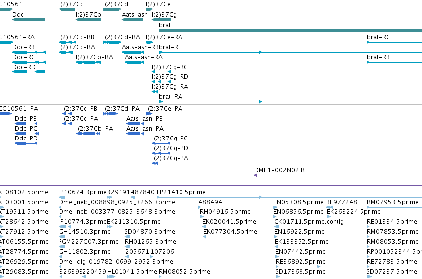
Task: Click the l(2)37Cg-PD protein label
Action: (x=170, y=148)
